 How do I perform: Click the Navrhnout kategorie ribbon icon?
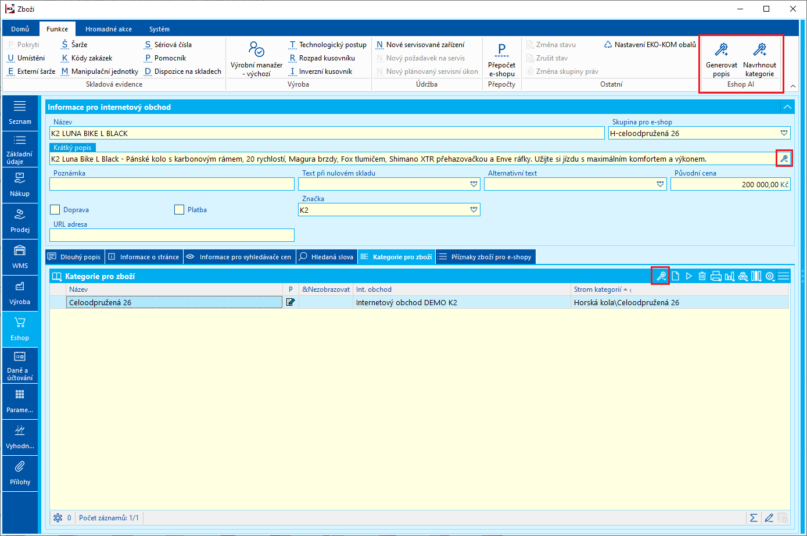(759, 50)
